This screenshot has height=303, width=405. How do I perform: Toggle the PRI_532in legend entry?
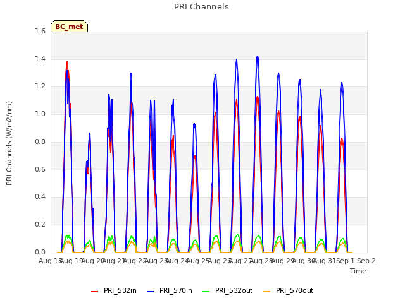point(114,290)
